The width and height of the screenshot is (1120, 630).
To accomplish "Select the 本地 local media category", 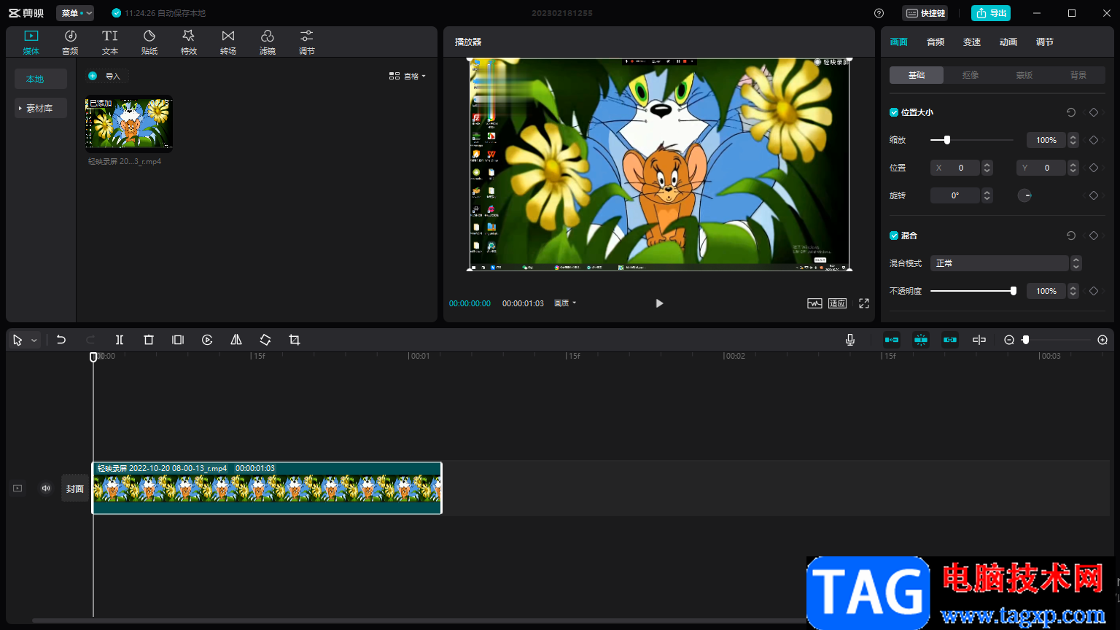I will point(41,79).
